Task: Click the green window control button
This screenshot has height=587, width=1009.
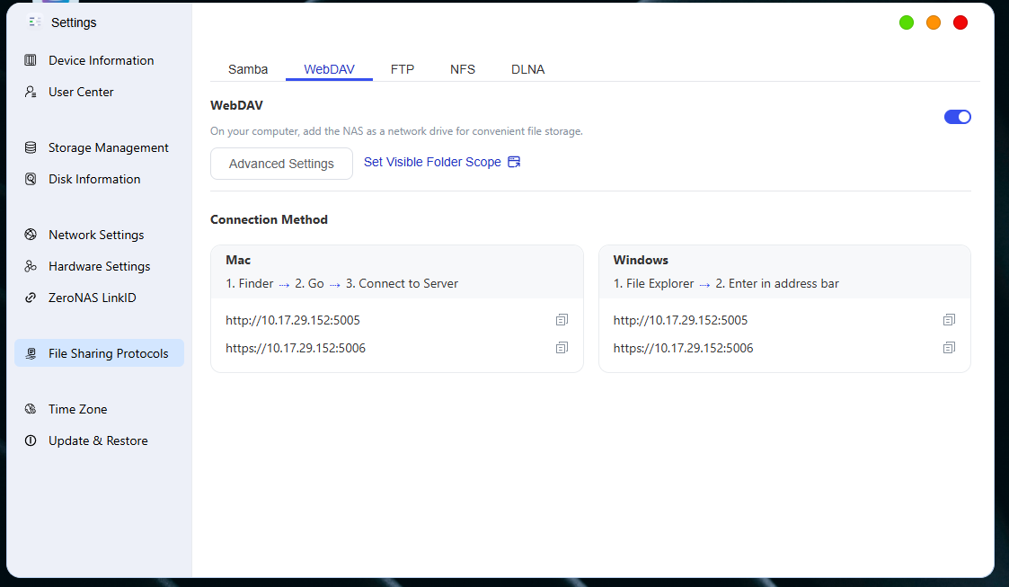Action: [x=906, y=23]
